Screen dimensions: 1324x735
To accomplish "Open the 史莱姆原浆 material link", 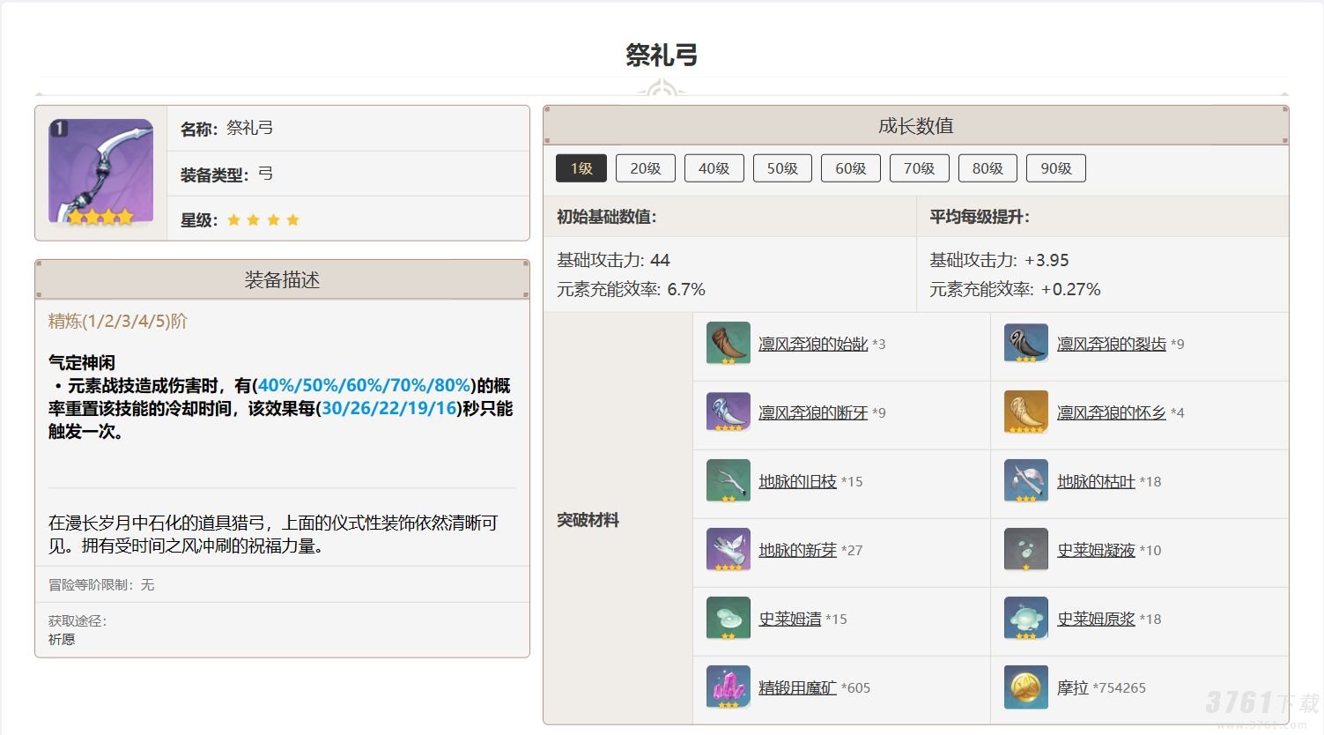I will [1096, 619].
